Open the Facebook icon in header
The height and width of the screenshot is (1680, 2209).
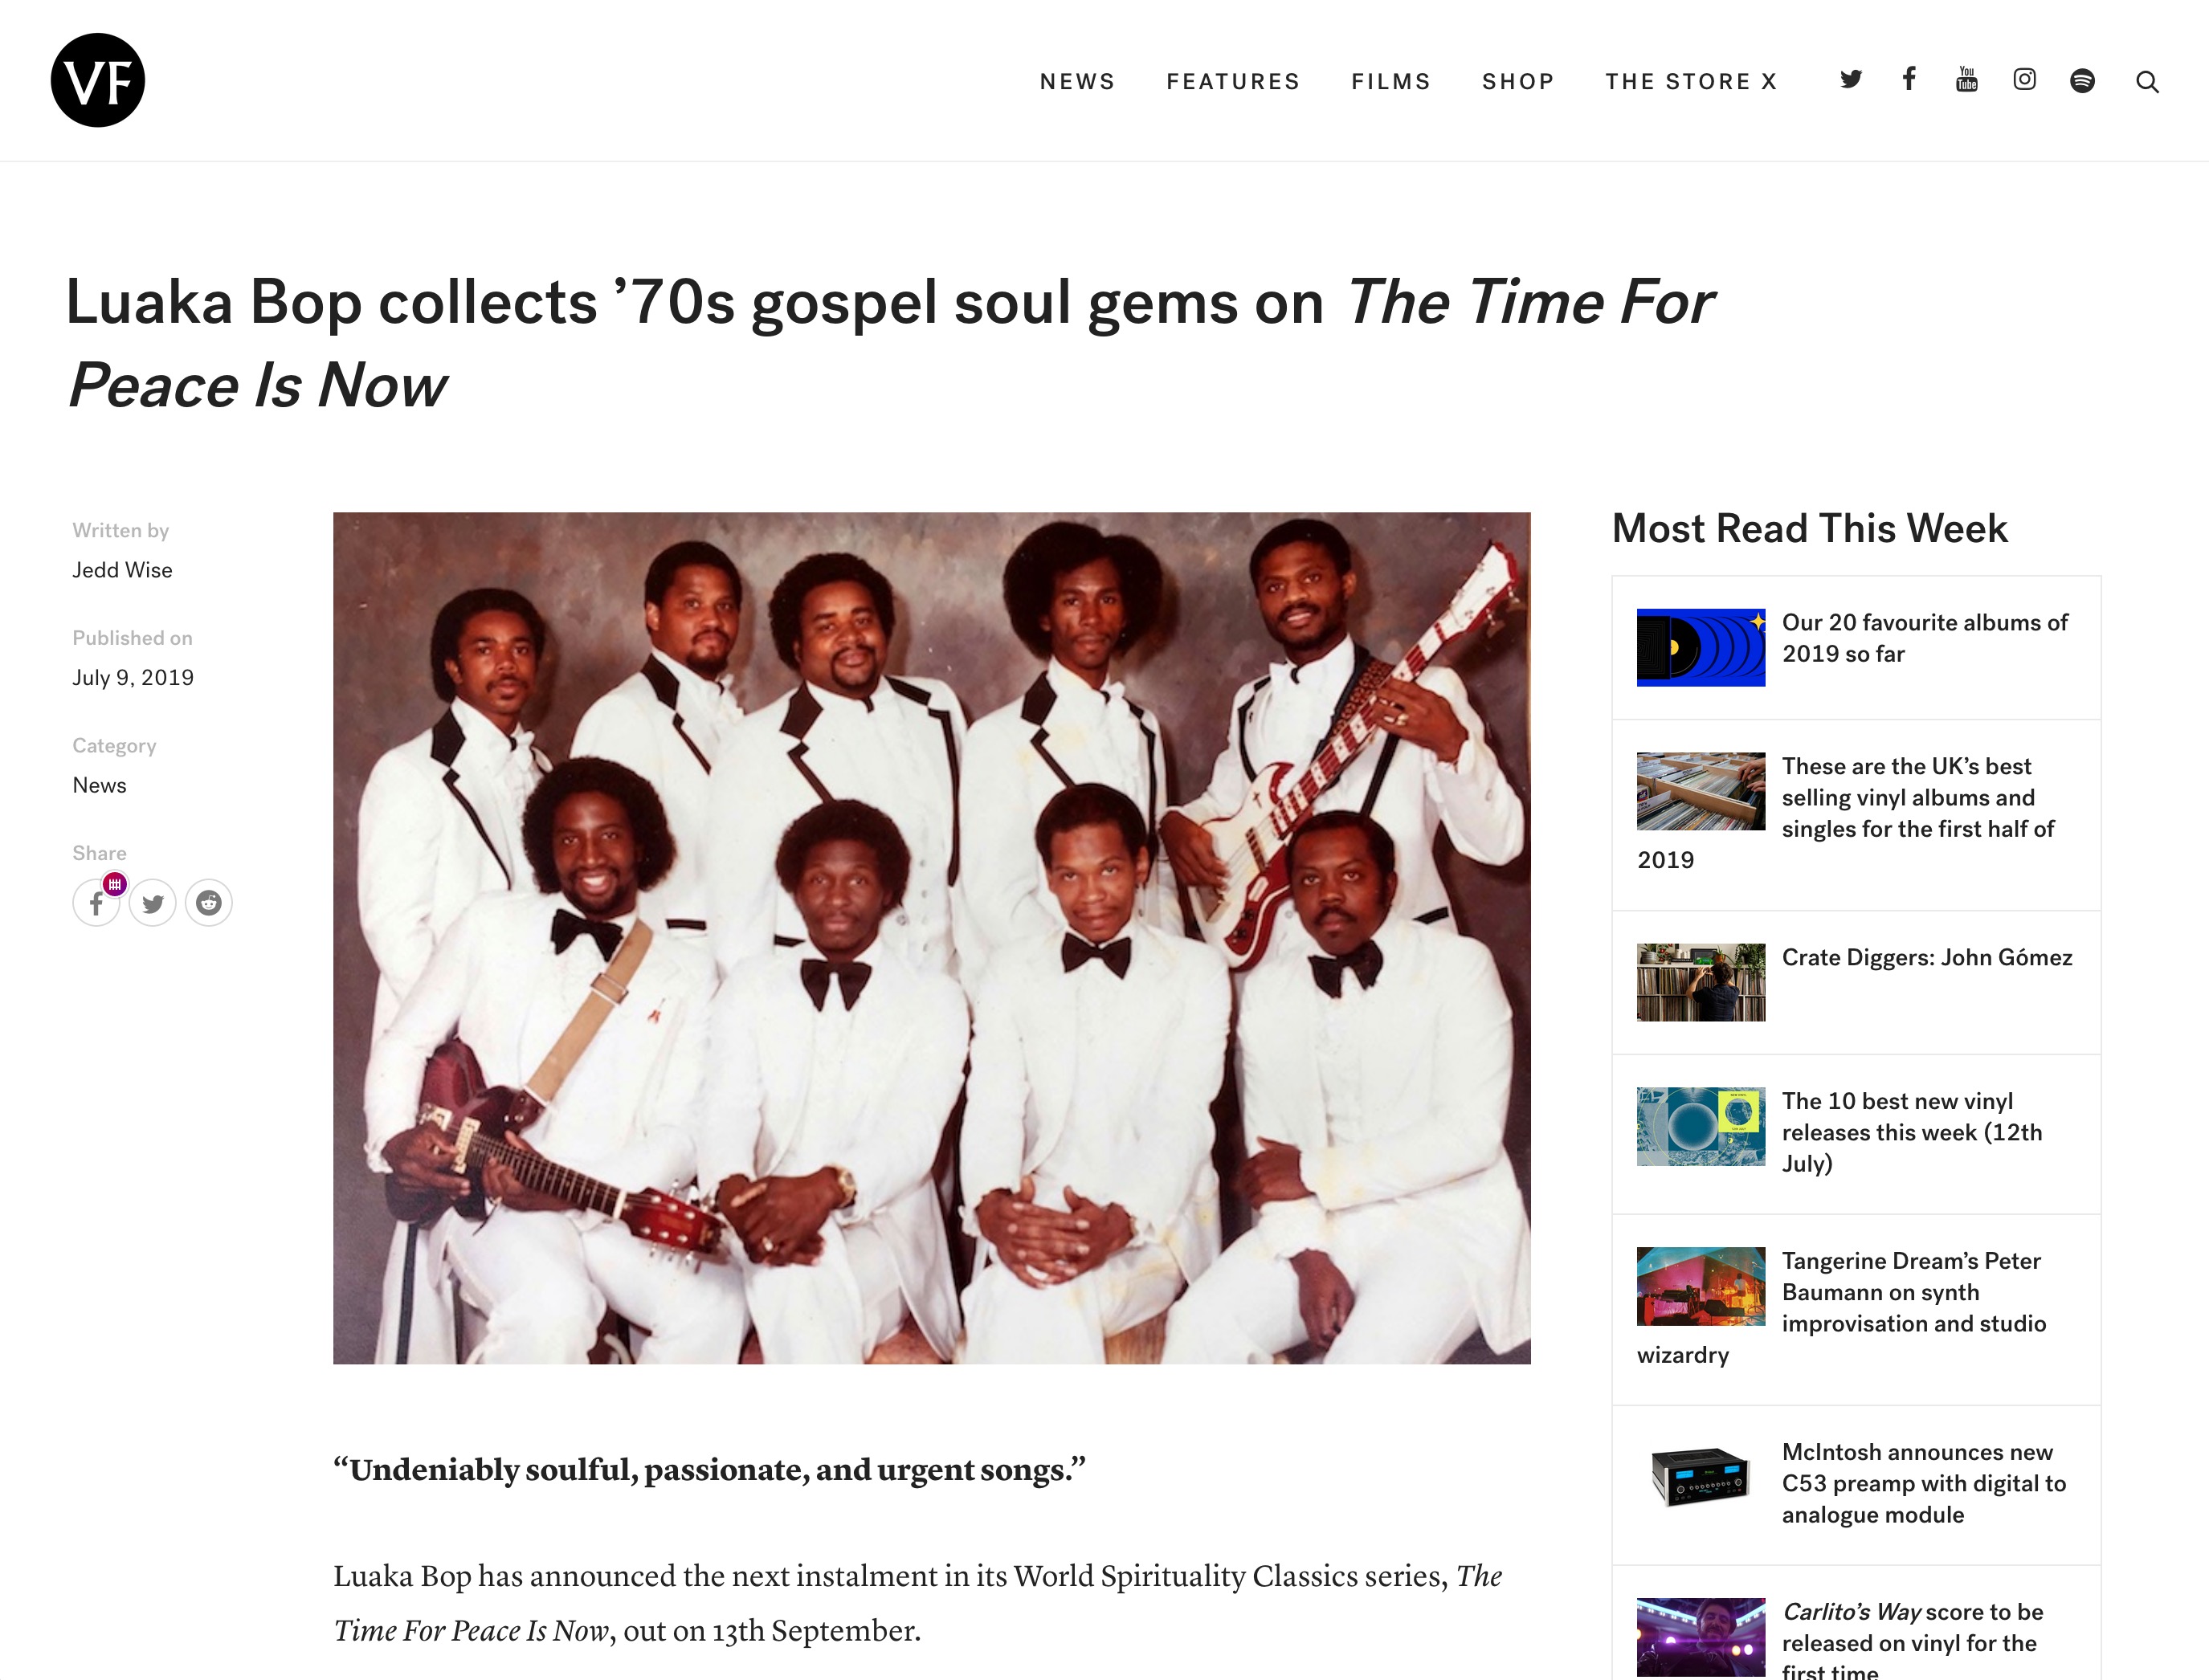[1909, 79]
